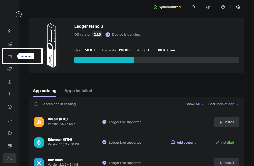
Task: Click Ledger Live supported checkmark for XRP
Action: 104,163
